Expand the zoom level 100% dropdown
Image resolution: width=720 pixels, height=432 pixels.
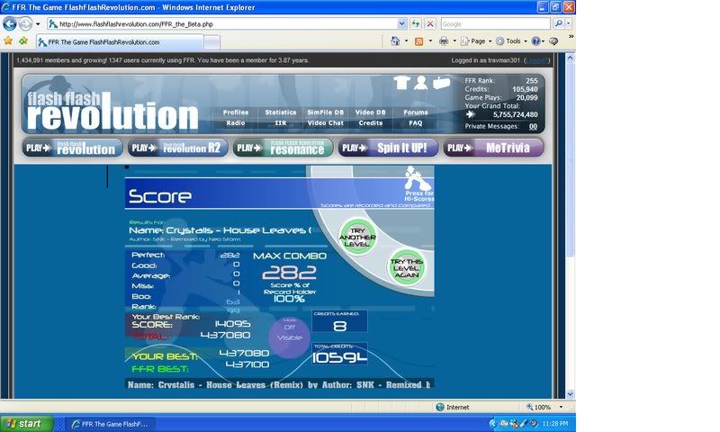click(548, 407)
